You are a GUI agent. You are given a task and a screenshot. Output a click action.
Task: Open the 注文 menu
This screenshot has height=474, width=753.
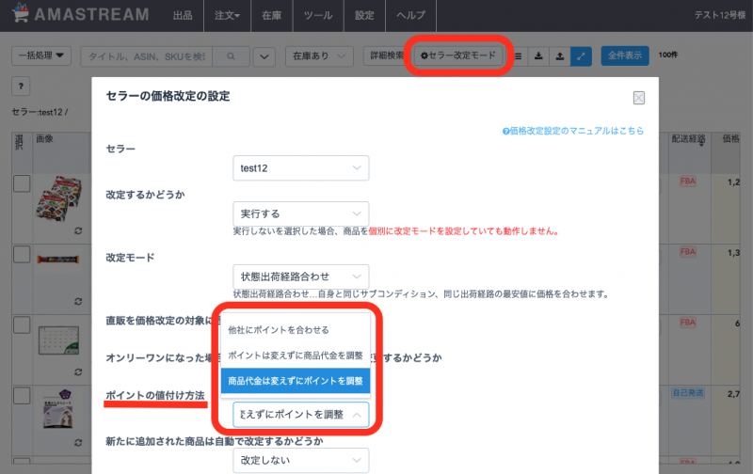(x=227, y=15)
